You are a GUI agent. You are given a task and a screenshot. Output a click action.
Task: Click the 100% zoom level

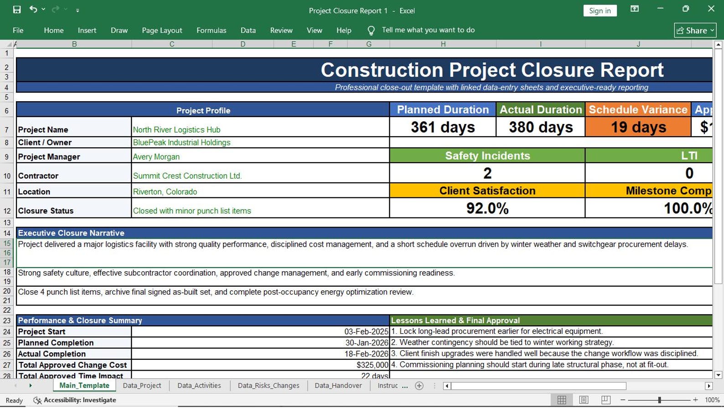(x=712, y=400)
